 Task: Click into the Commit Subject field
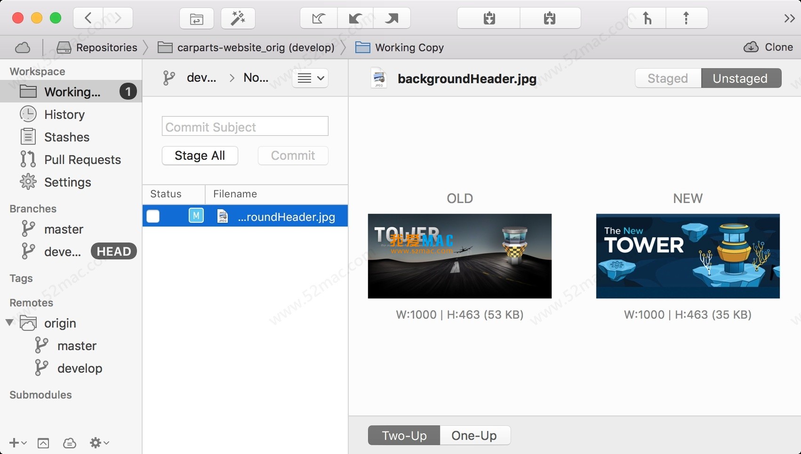(245, 126)
